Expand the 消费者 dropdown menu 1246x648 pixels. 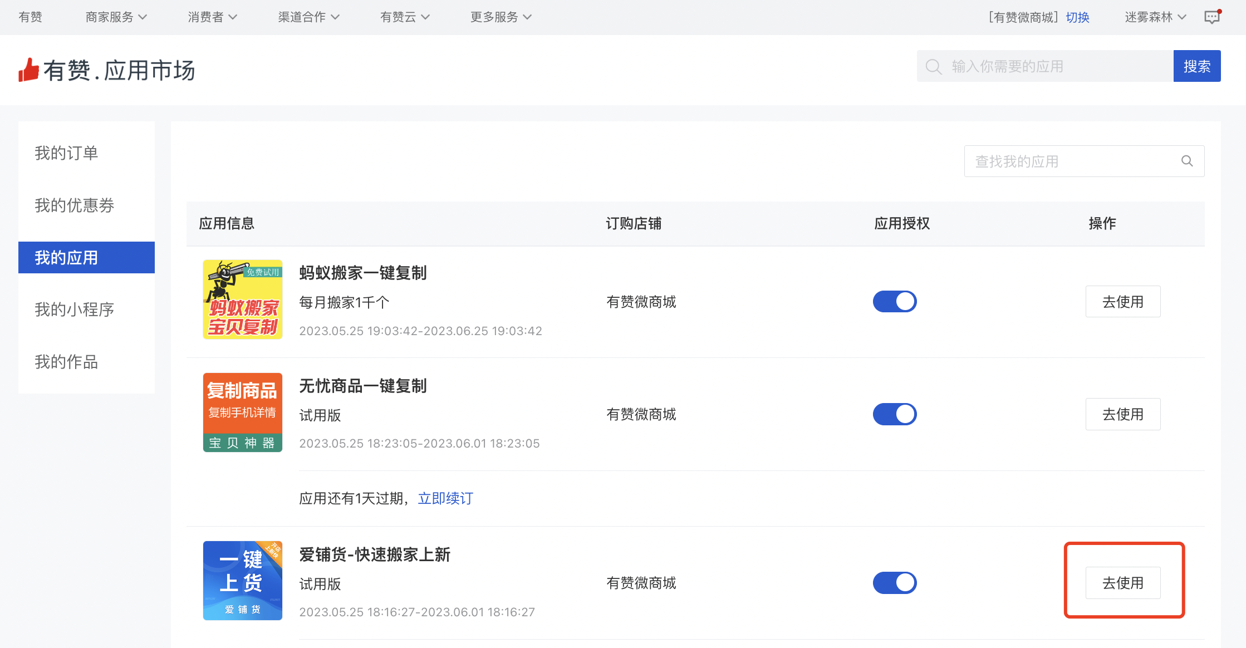point(213,17)
